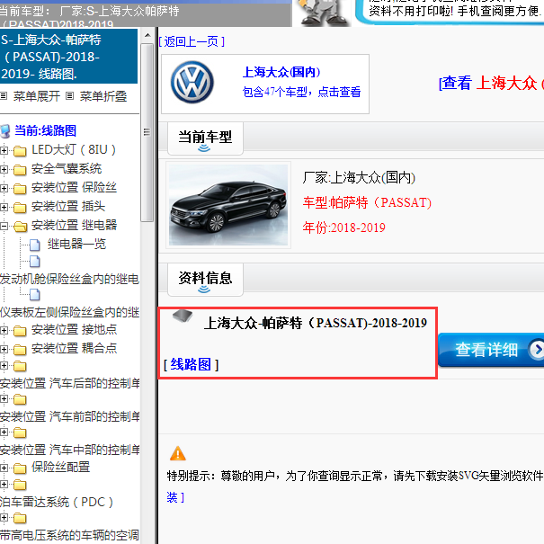Click the 当前:线路图 heading
Viewport: 544px width, 544px height.
[x=46, y=130]
